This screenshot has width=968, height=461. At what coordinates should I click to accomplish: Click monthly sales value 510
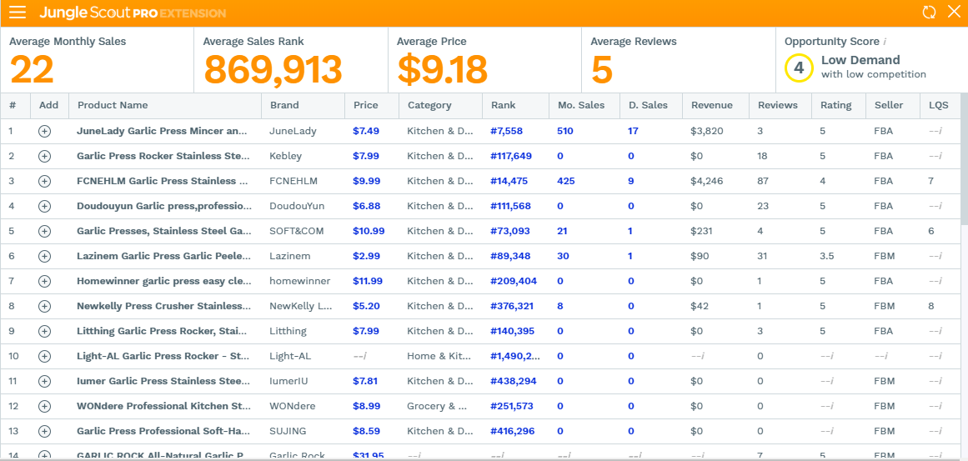(x=564, y=131)
